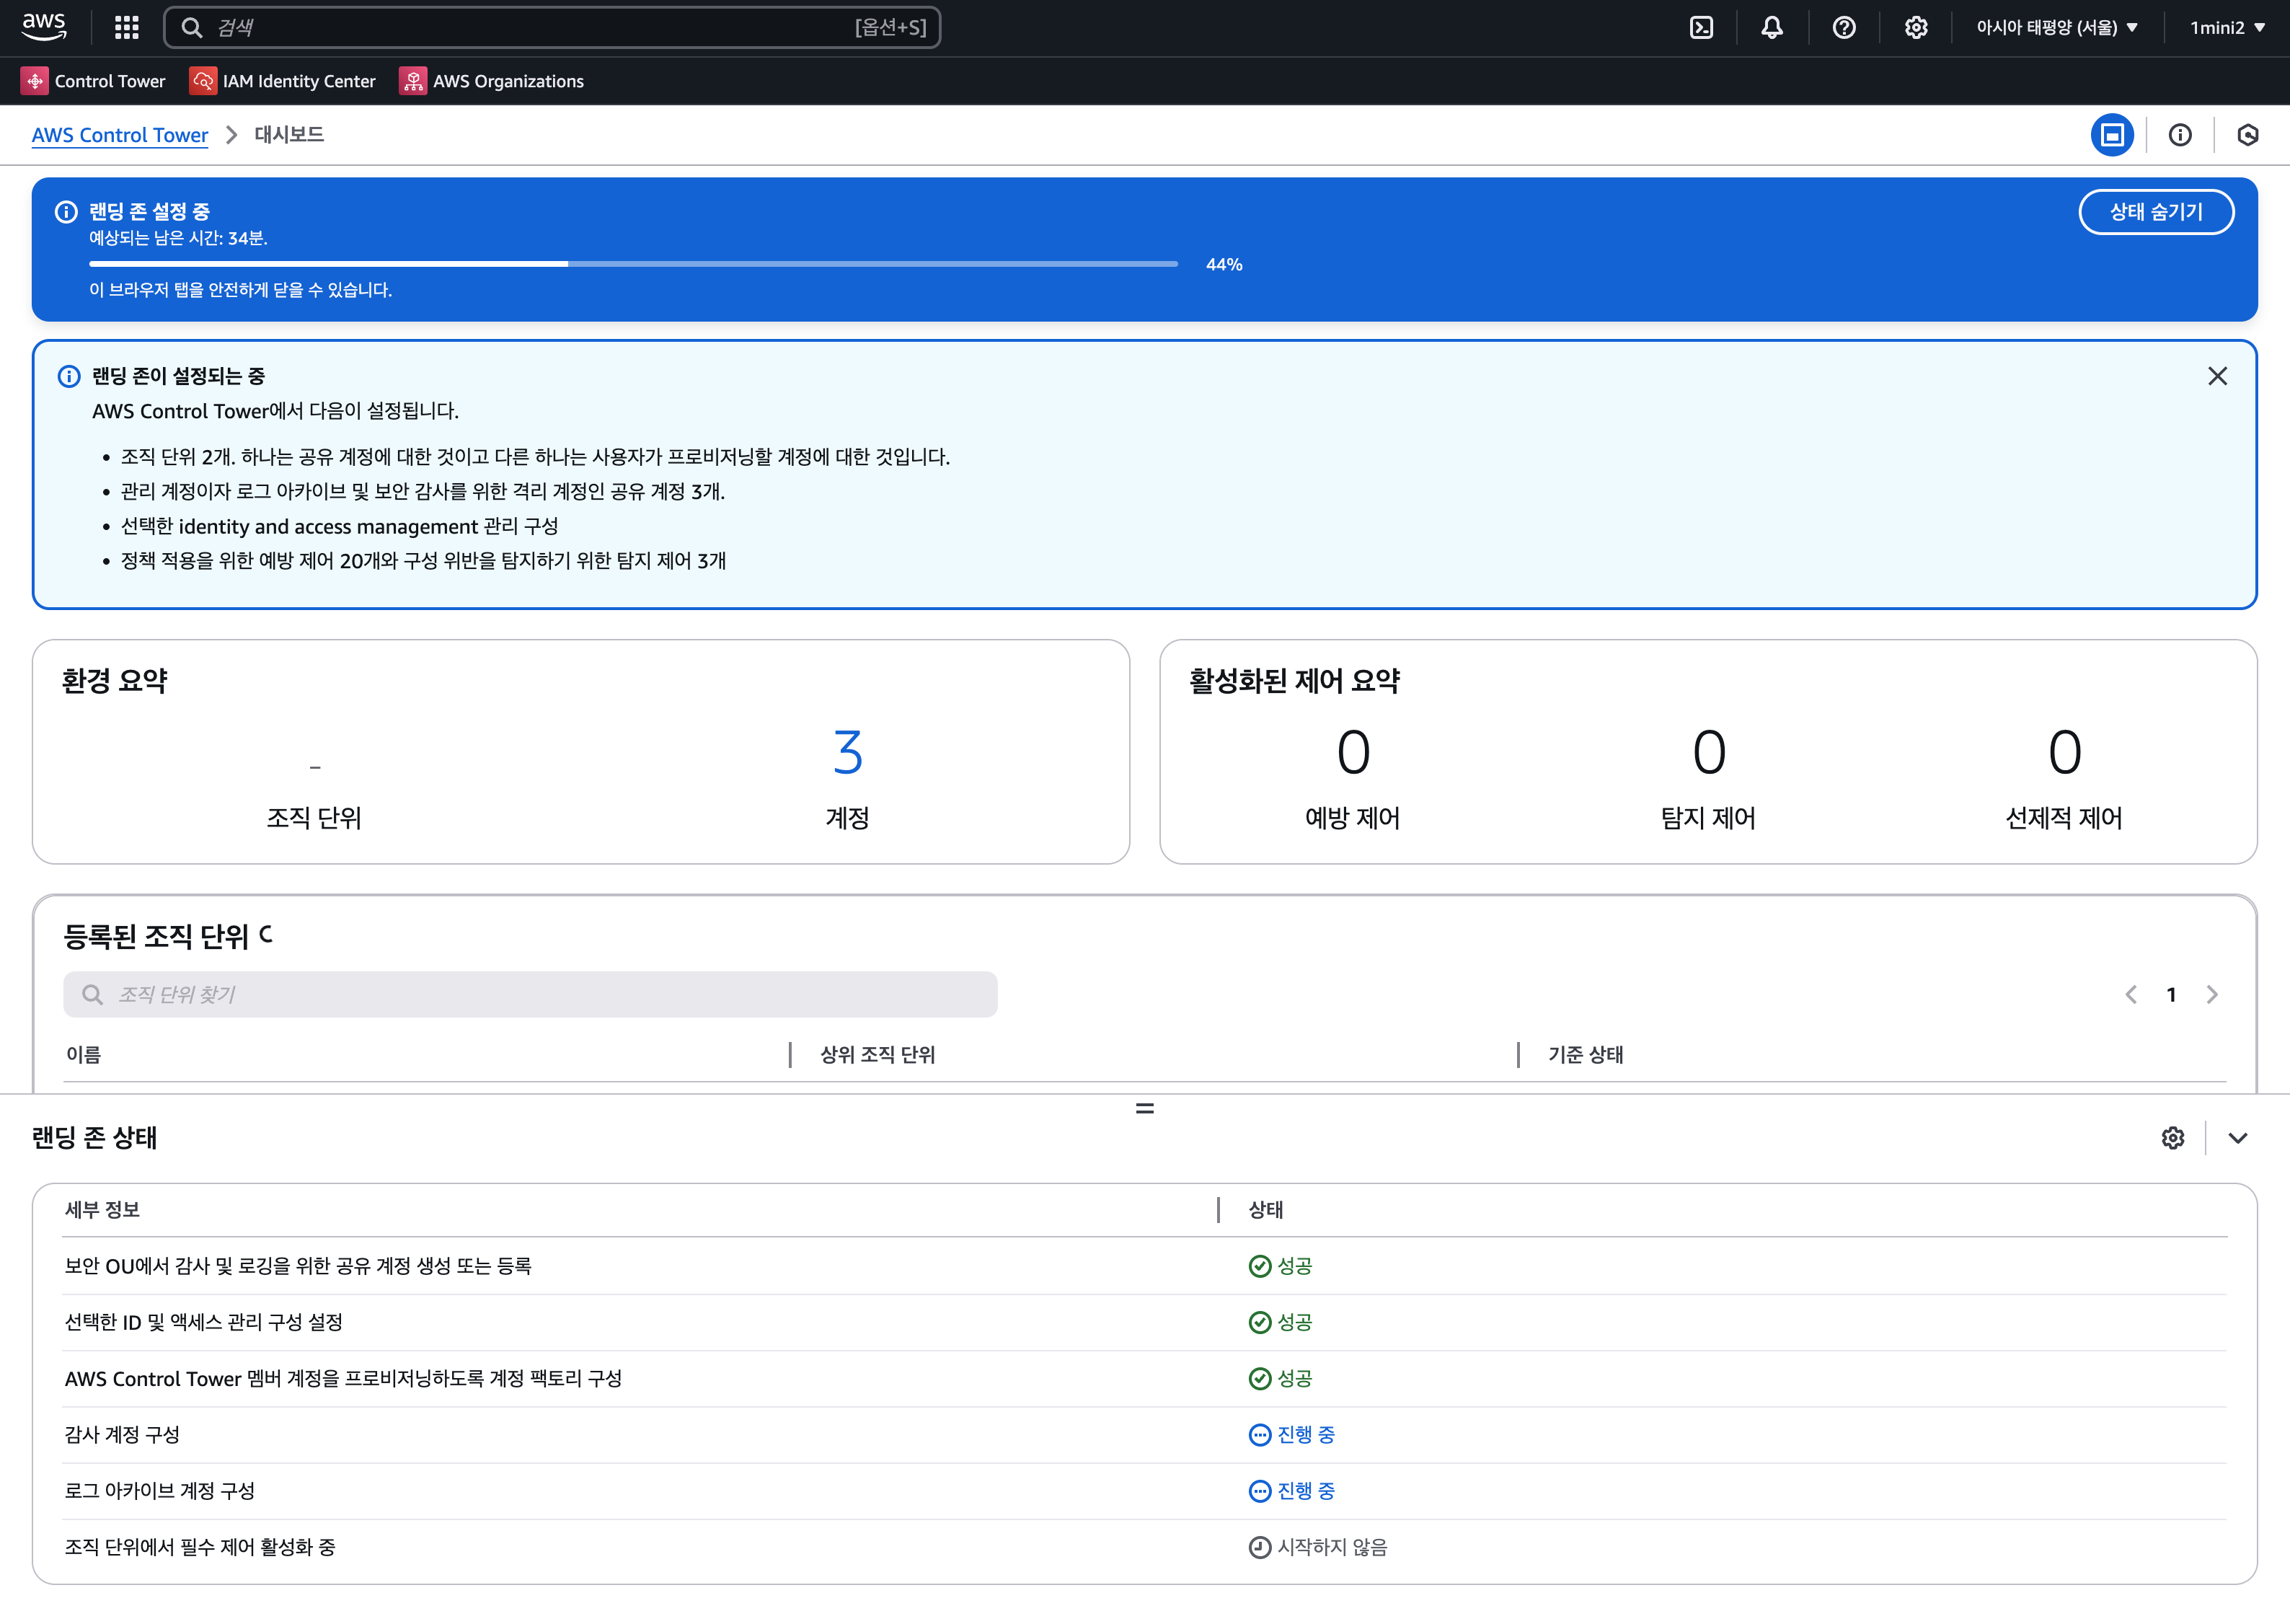The width and height of the screenshot is (2290, 1624).
Task: Refresh the registered organizational units list
Action: pyautogui.click(x=265, y=935)
